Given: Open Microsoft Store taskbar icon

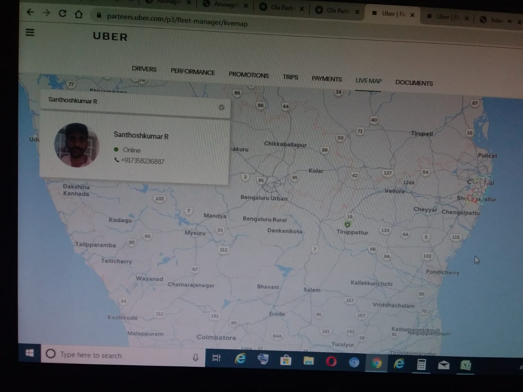Looking at the screenshot, I should coord(285,360).
